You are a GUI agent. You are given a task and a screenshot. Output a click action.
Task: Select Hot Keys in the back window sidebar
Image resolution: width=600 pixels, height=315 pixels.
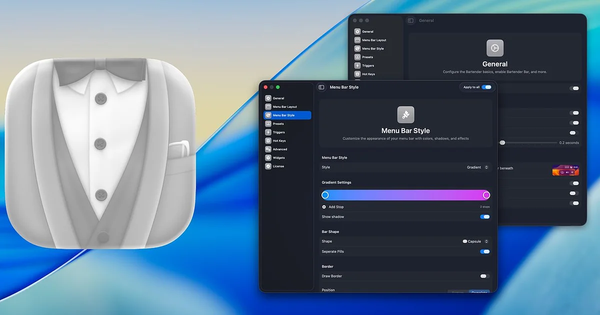coord(376,74)
